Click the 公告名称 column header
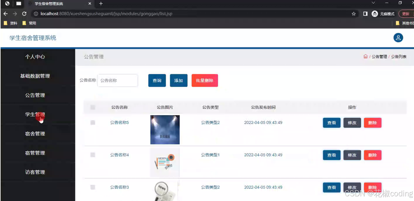The height and width of the screenshot is (201, 414). (119, 107)
